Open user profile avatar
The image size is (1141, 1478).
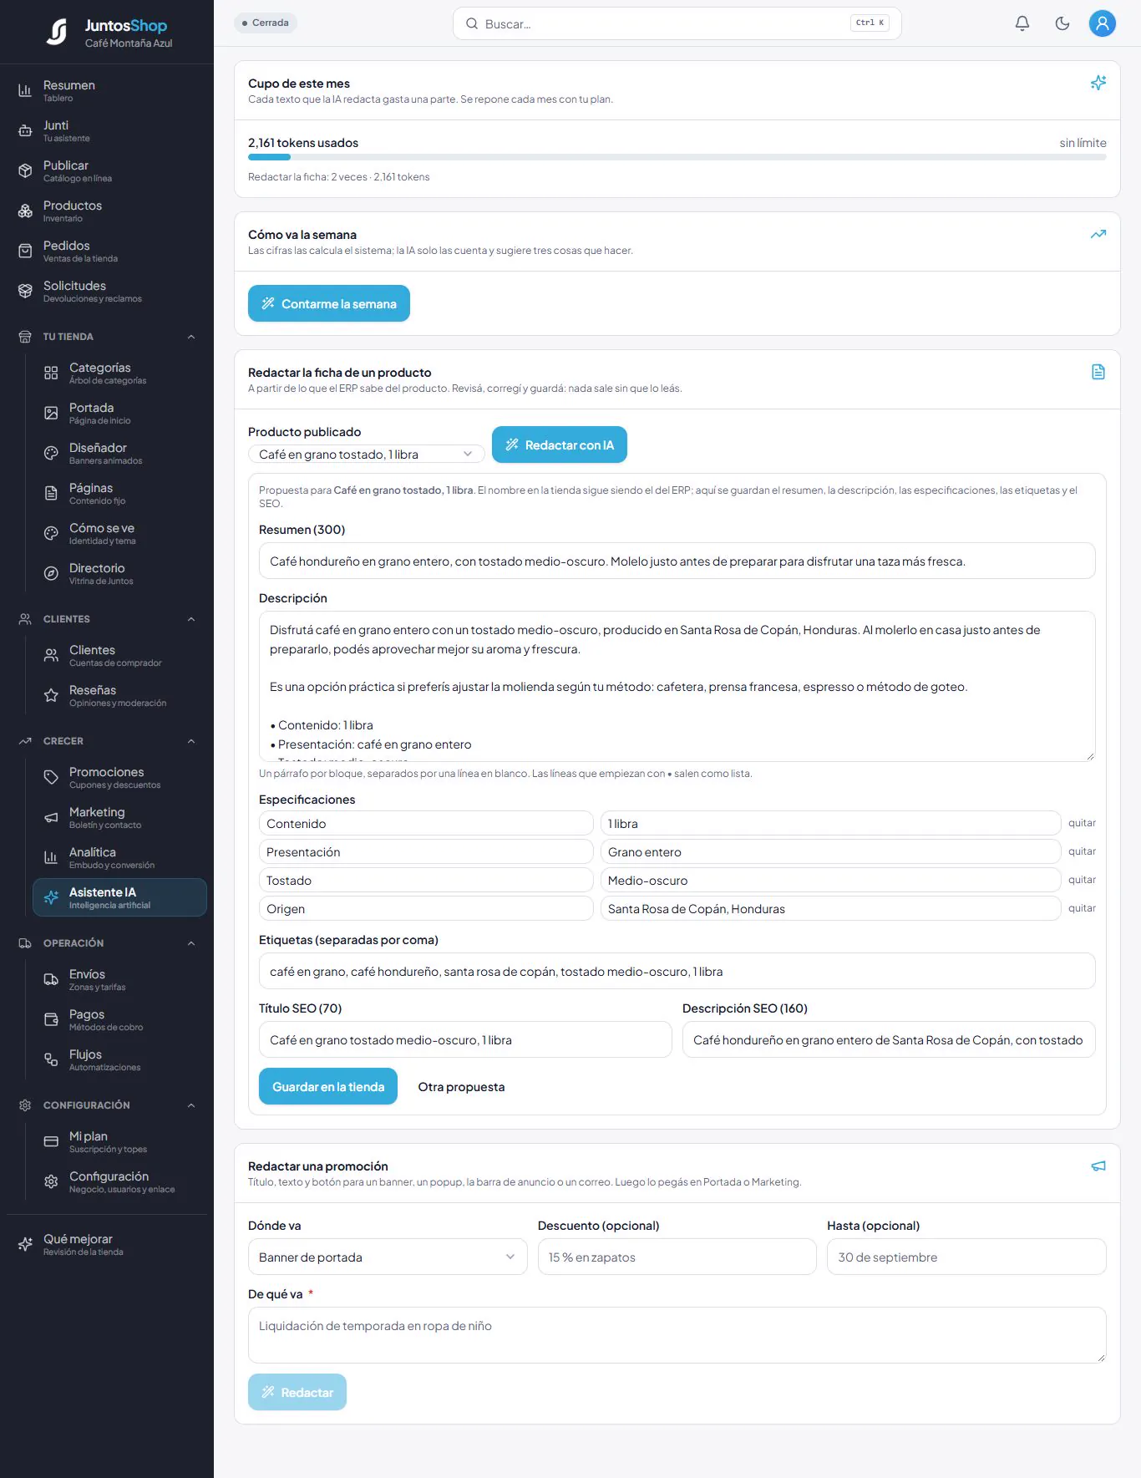(x=1102, y=23)
